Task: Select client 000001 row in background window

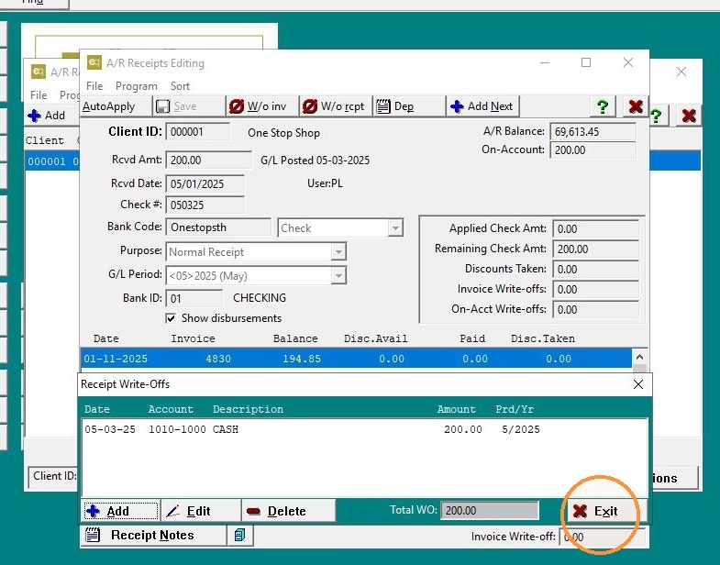Action: (52, 161)
